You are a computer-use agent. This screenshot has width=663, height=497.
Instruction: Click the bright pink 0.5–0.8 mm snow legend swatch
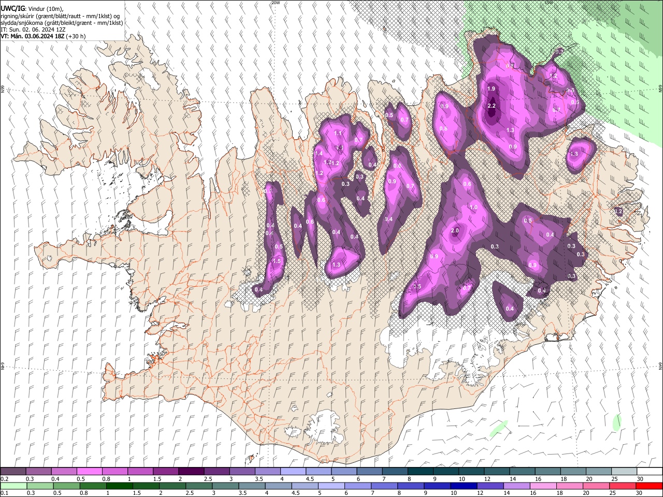click(x=89, y=472)
